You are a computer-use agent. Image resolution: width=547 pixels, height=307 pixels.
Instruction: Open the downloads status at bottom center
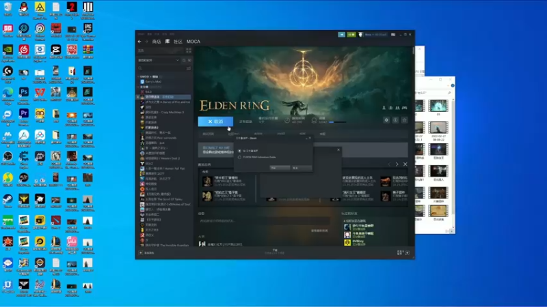coord(275,252)
